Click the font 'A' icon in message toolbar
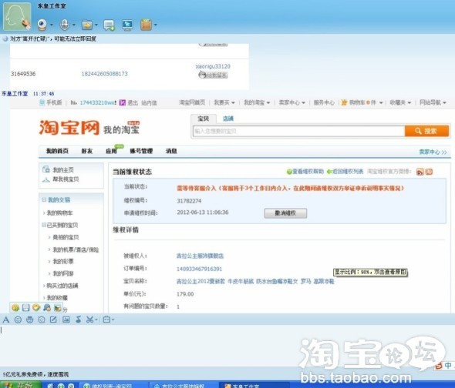 [x=6, y=319]
